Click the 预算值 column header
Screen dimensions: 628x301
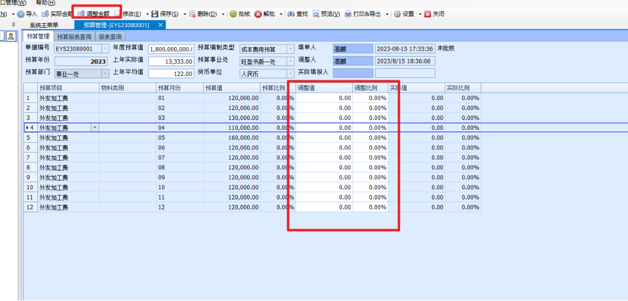click(x=232, y=88)
